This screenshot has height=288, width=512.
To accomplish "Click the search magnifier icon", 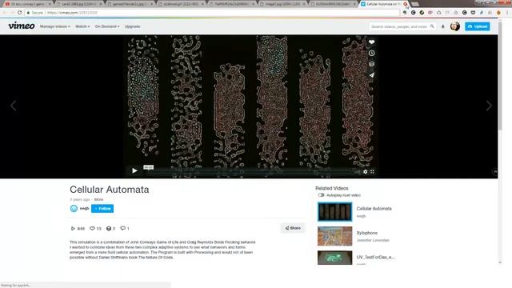I will (432, 26).
